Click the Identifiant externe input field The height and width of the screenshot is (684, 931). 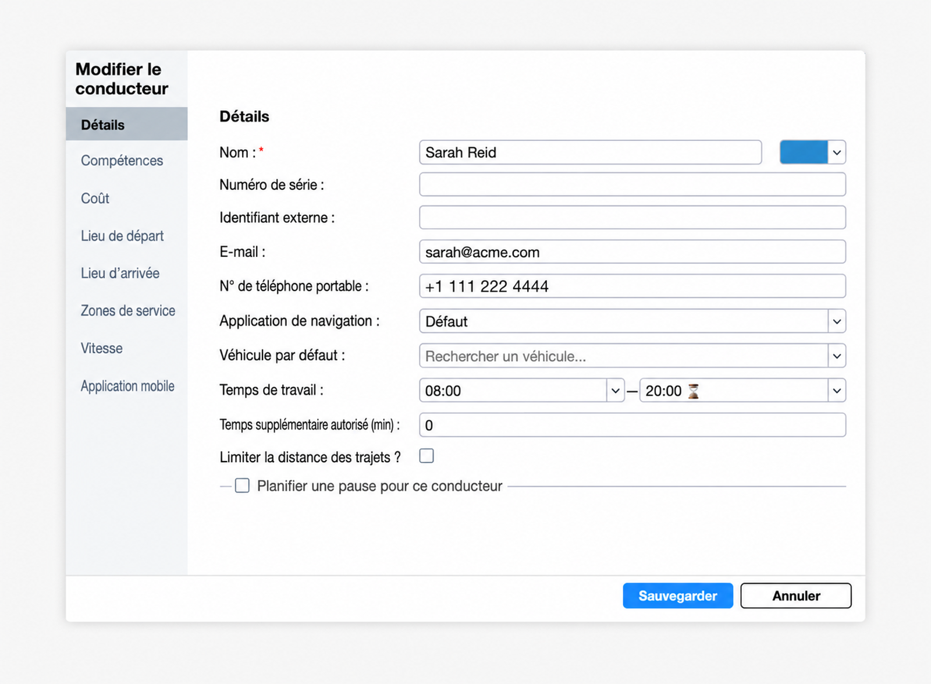[632, 218]
